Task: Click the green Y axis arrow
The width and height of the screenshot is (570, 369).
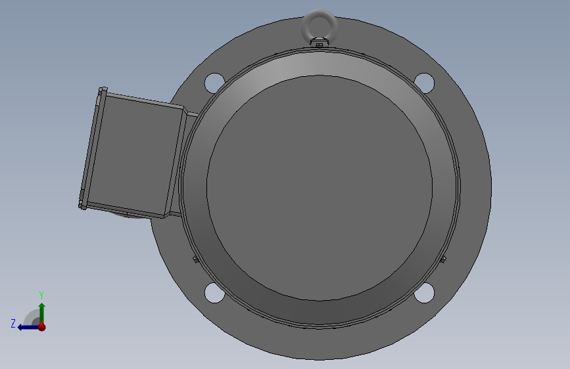Action: [42, 313]
